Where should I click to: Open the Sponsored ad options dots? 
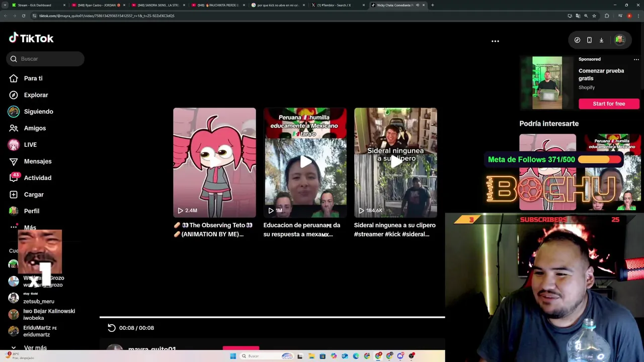636,59
